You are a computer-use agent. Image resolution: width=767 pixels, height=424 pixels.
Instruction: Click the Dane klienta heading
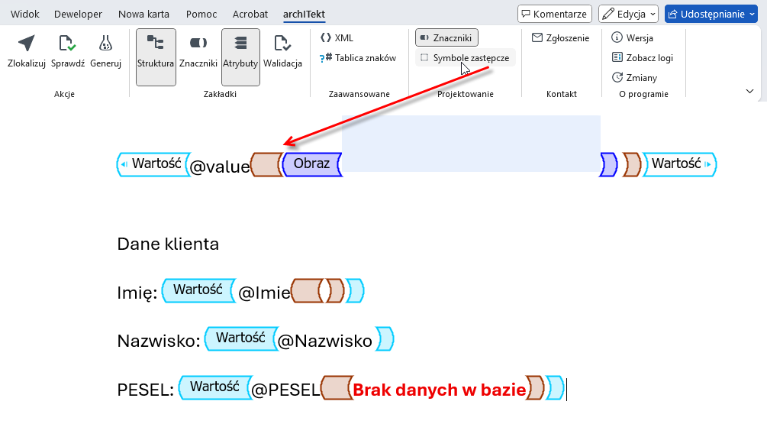point(168,244)
